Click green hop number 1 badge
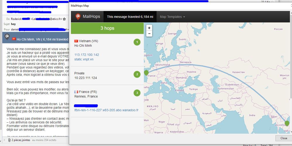Screen dimensions: 292x146 [137, 42]
